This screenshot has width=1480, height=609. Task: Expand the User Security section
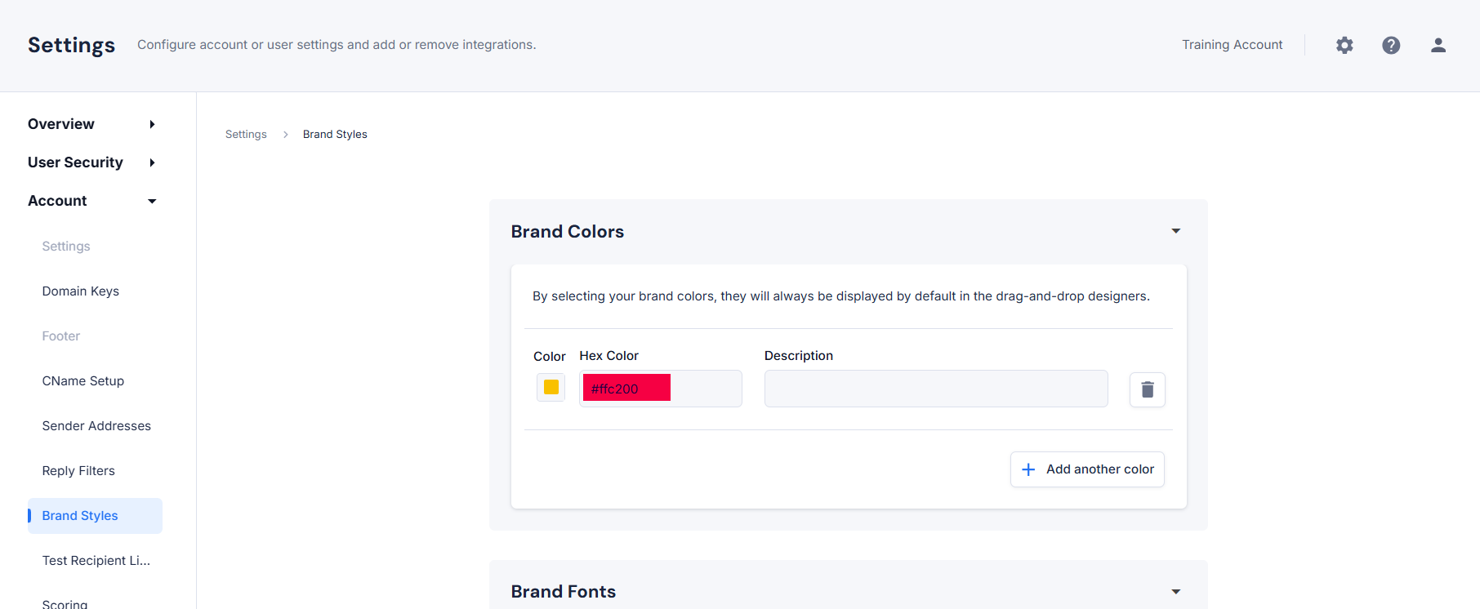[152, 162]
